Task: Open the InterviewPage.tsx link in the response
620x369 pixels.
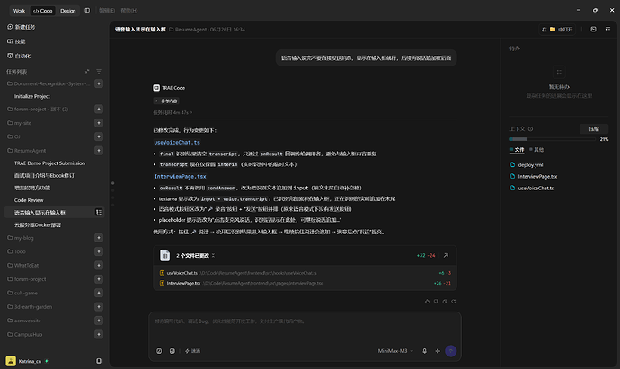Action: pos(180,177)
